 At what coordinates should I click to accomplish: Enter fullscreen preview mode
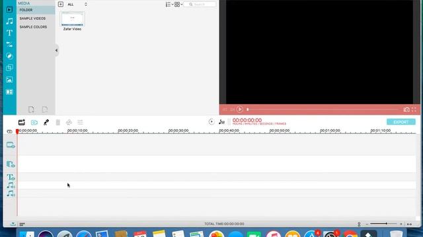click(x=414, y=109)
